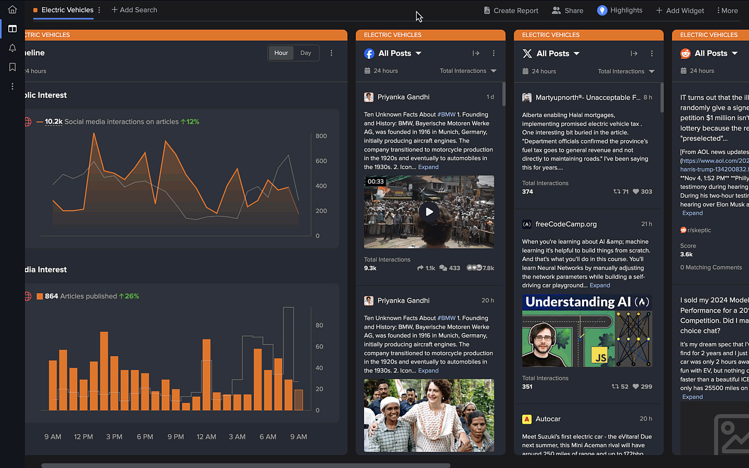Click the Facebook platform icon in All Posts column
This screenshot has height=468, width=749.
pyautogui.click(x=369, y=53)
